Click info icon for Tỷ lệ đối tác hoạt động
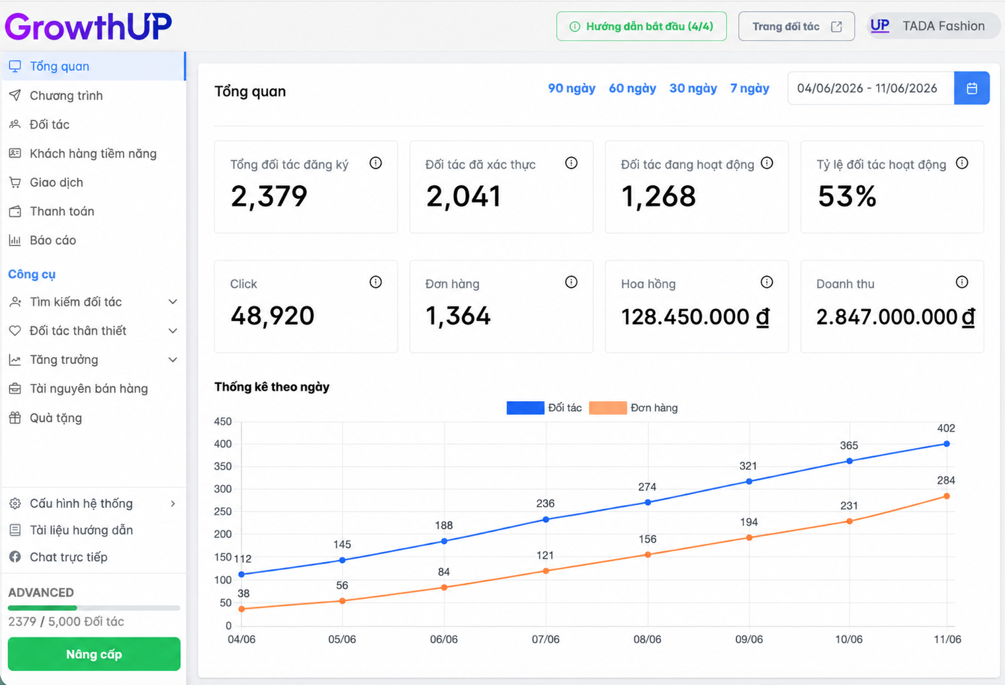 coord(962,163)
